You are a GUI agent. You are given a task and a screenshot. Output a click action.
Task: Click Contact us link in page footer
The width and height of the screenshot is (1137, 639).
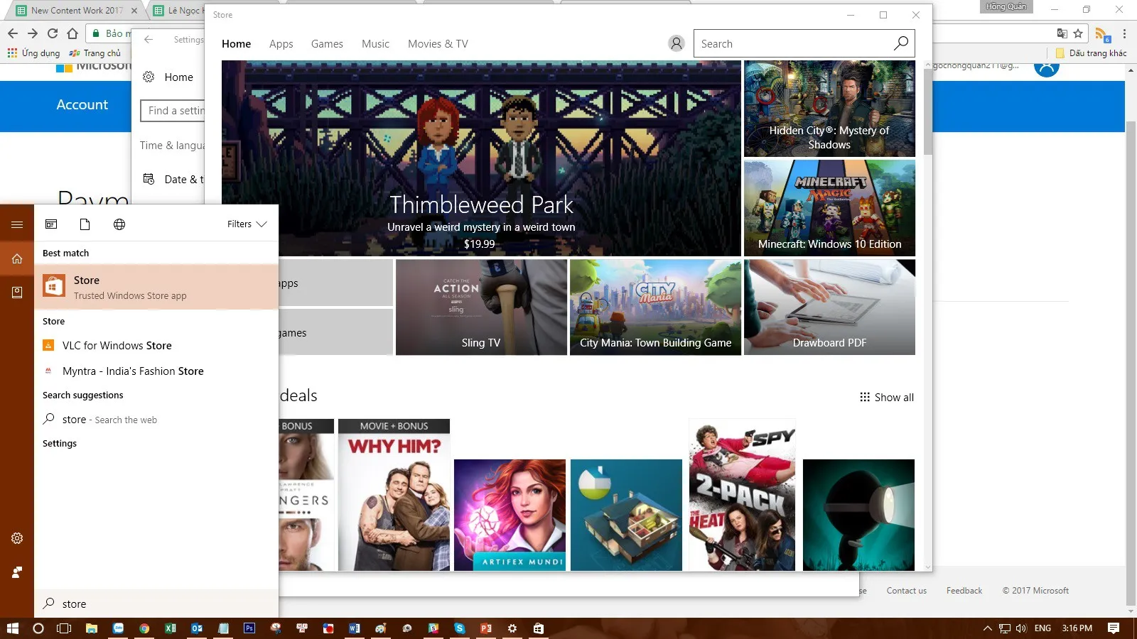pos(907,591)
